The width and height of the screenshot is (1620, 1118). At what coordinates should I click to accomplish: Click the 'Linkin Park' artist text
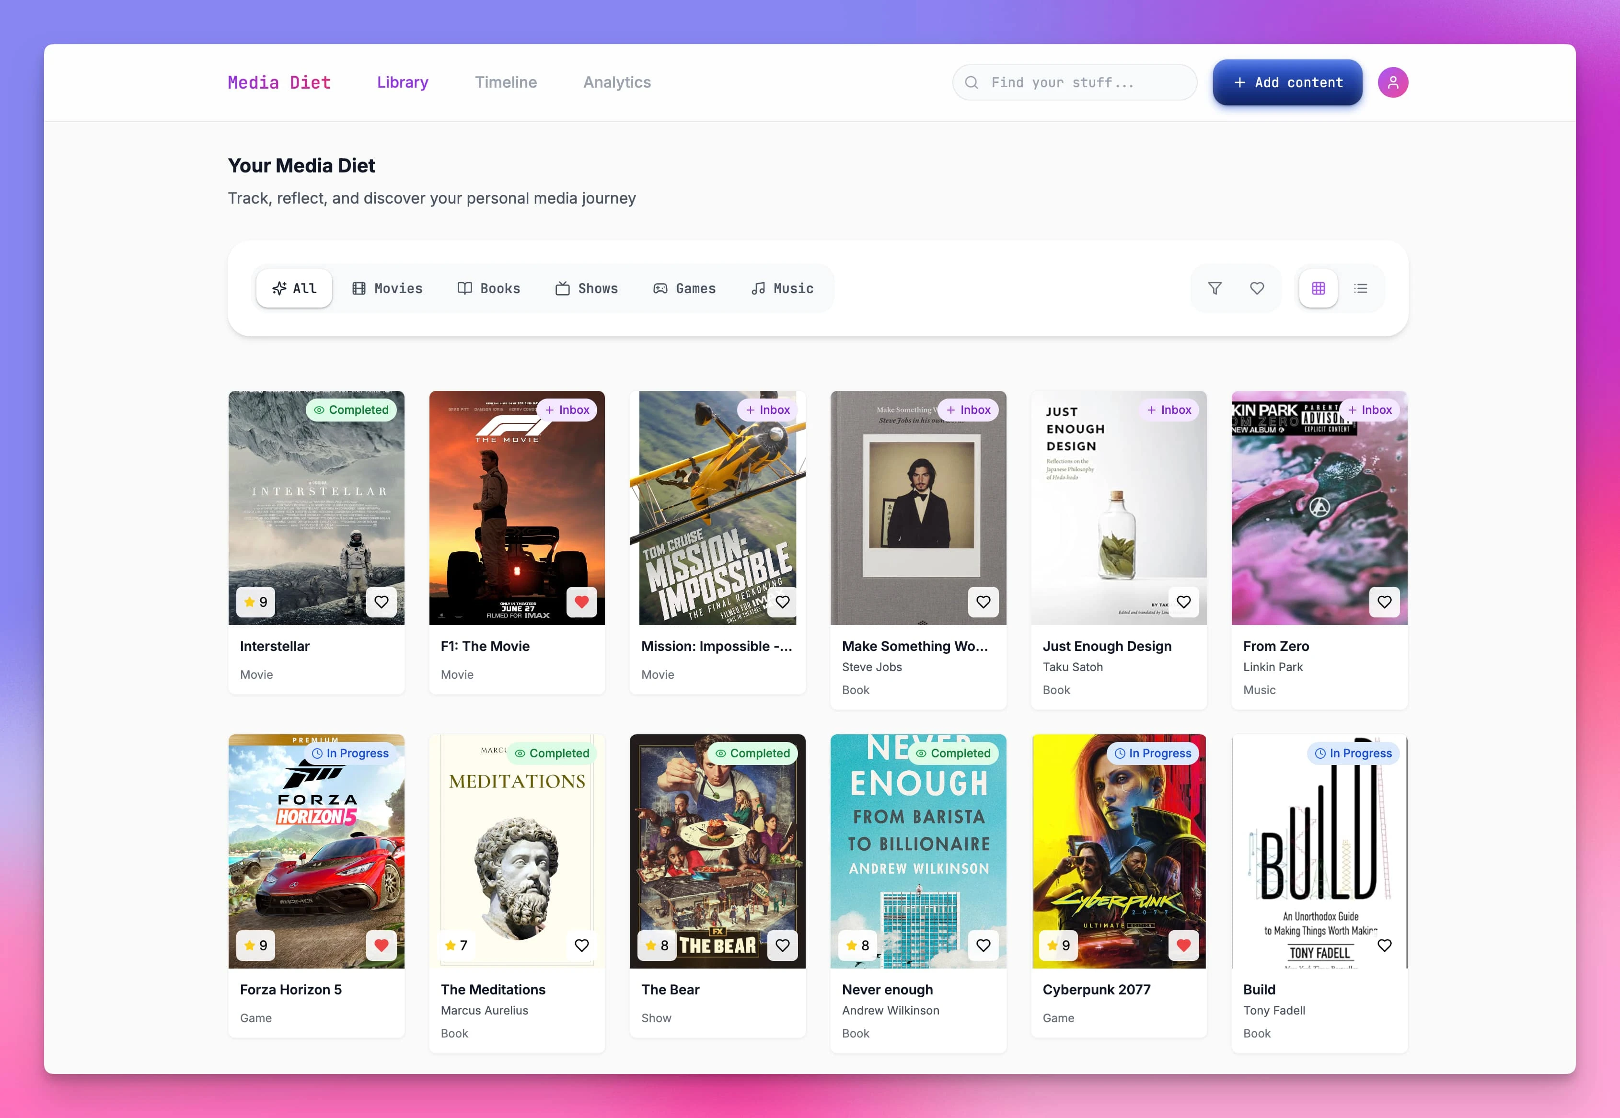1273,667
